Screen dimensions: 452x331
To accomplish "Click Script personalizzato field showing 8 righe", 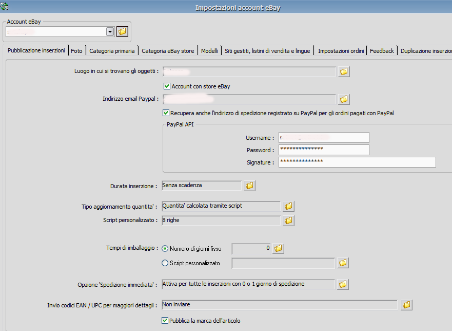I will pos(221,220).
